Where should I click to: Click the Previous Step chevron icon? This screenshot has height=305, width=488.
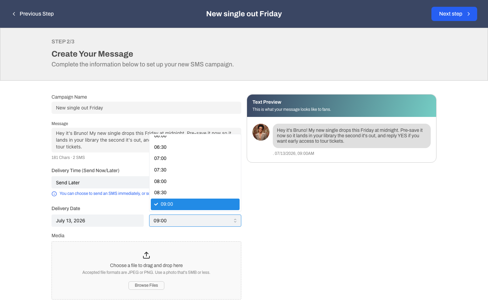point(14,14)
